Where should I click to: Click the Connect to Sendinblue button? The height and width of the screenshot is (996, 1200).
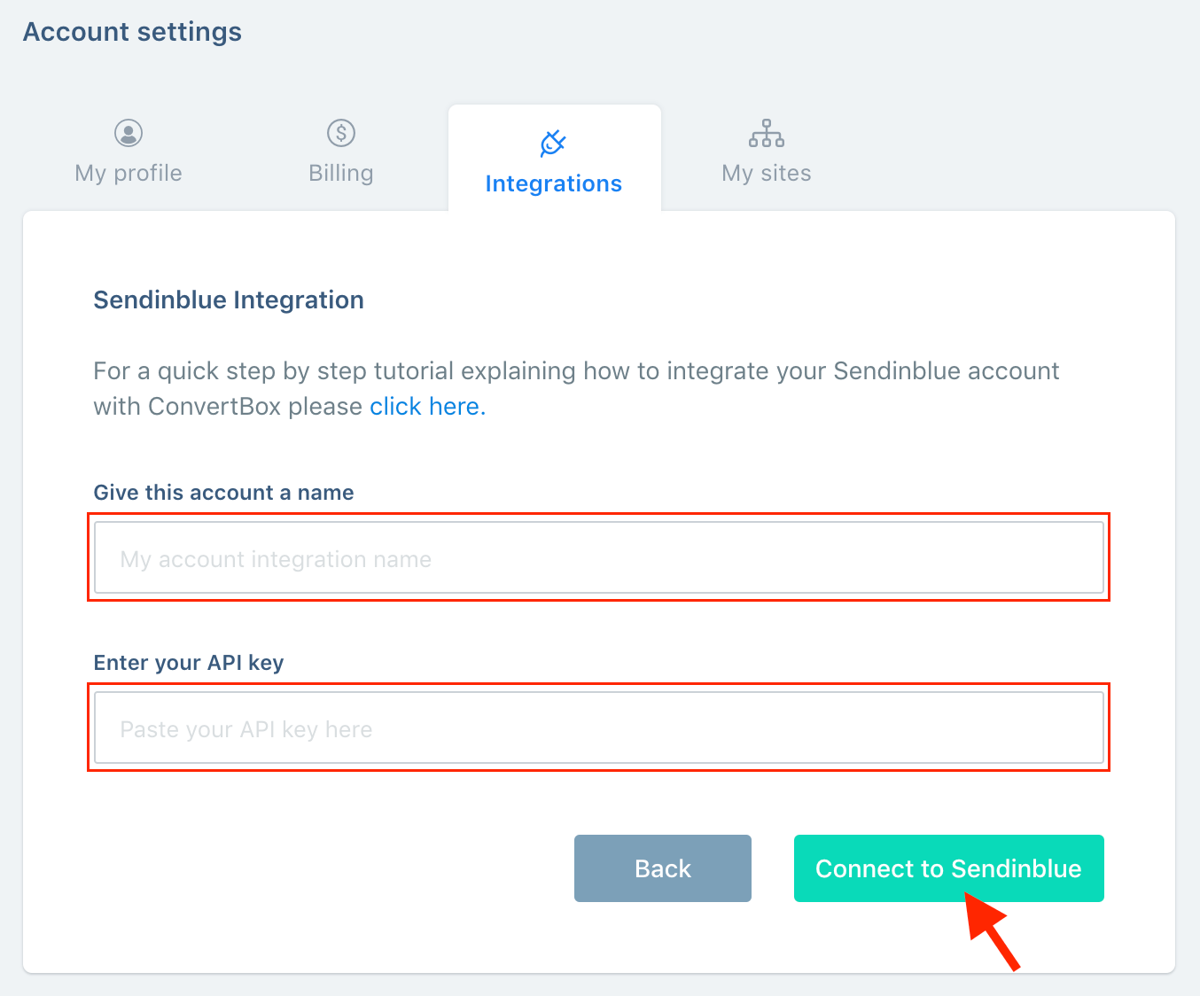click(x=949, y=868)
